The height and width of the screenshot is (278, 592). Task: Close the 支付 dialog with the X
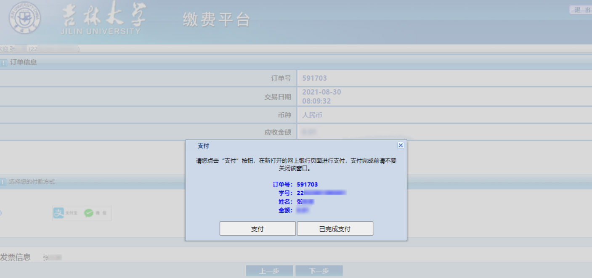pos(401,145)
